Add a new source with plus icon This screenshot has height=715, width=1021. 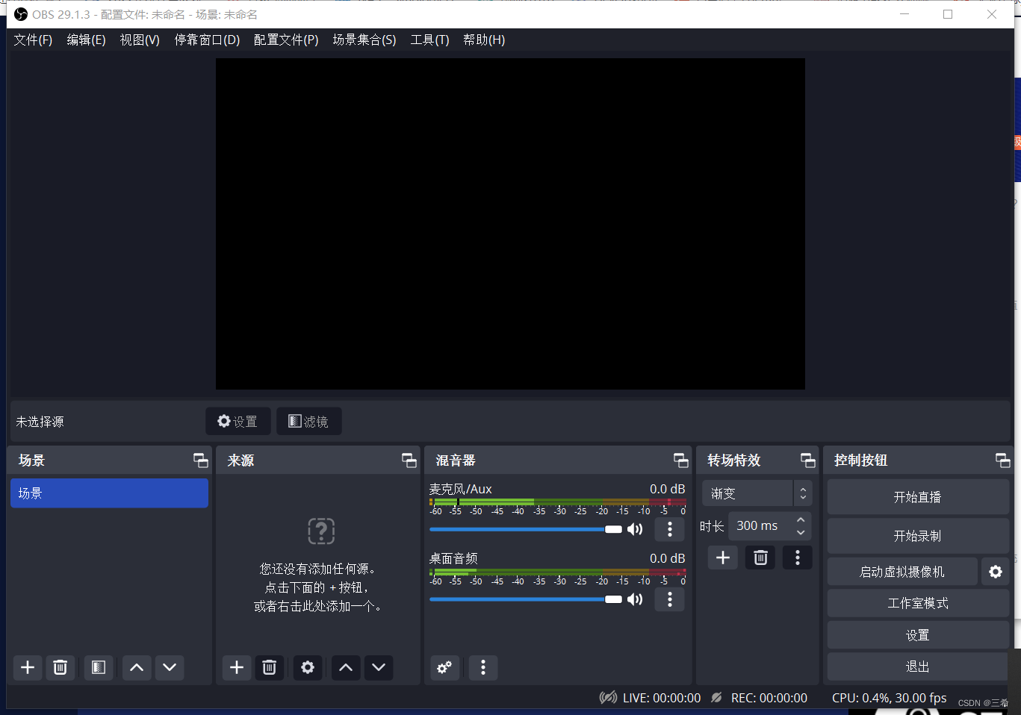[237, 667]
